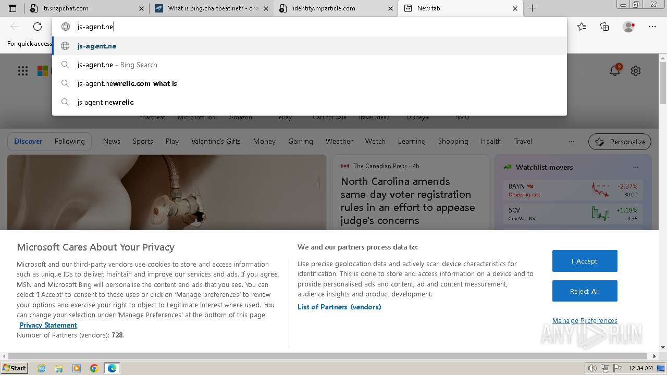Select the Microsoft Edge taskbar icon
This screenshot has height=375, width=667.
point(112,368)
